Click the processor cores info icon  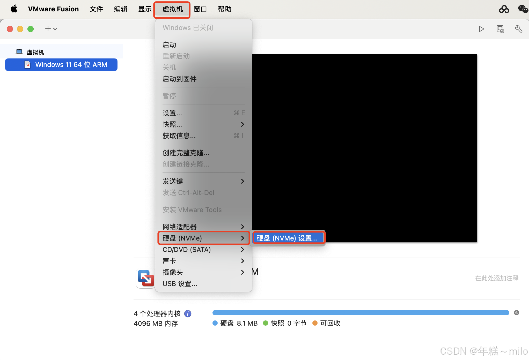click(188, 314)
